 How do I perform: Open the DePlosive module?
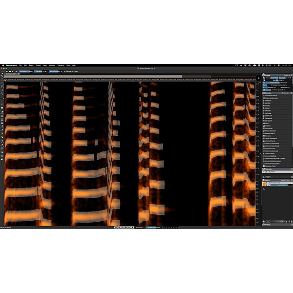click(x=269, y=116)
